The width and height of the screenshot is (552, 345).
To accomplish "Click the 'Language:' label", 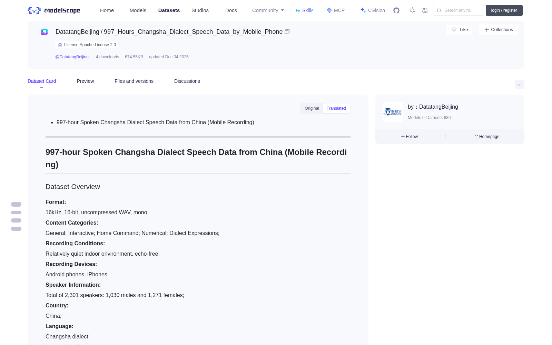I will point(59,326).
